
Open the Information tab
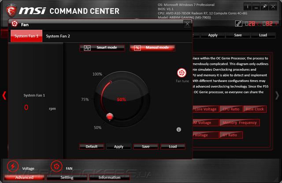[x=109, y=177]
